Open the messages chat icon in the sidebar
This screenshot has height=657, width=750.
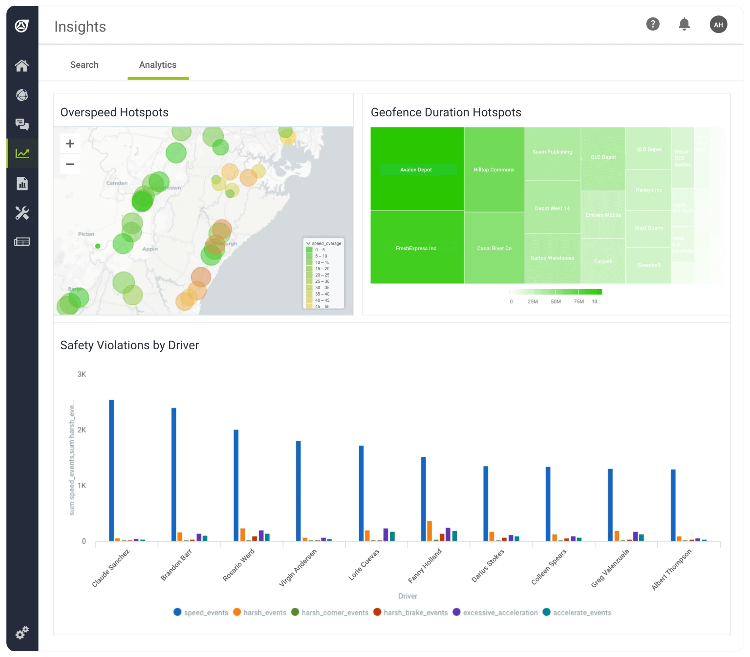[22, 125]
